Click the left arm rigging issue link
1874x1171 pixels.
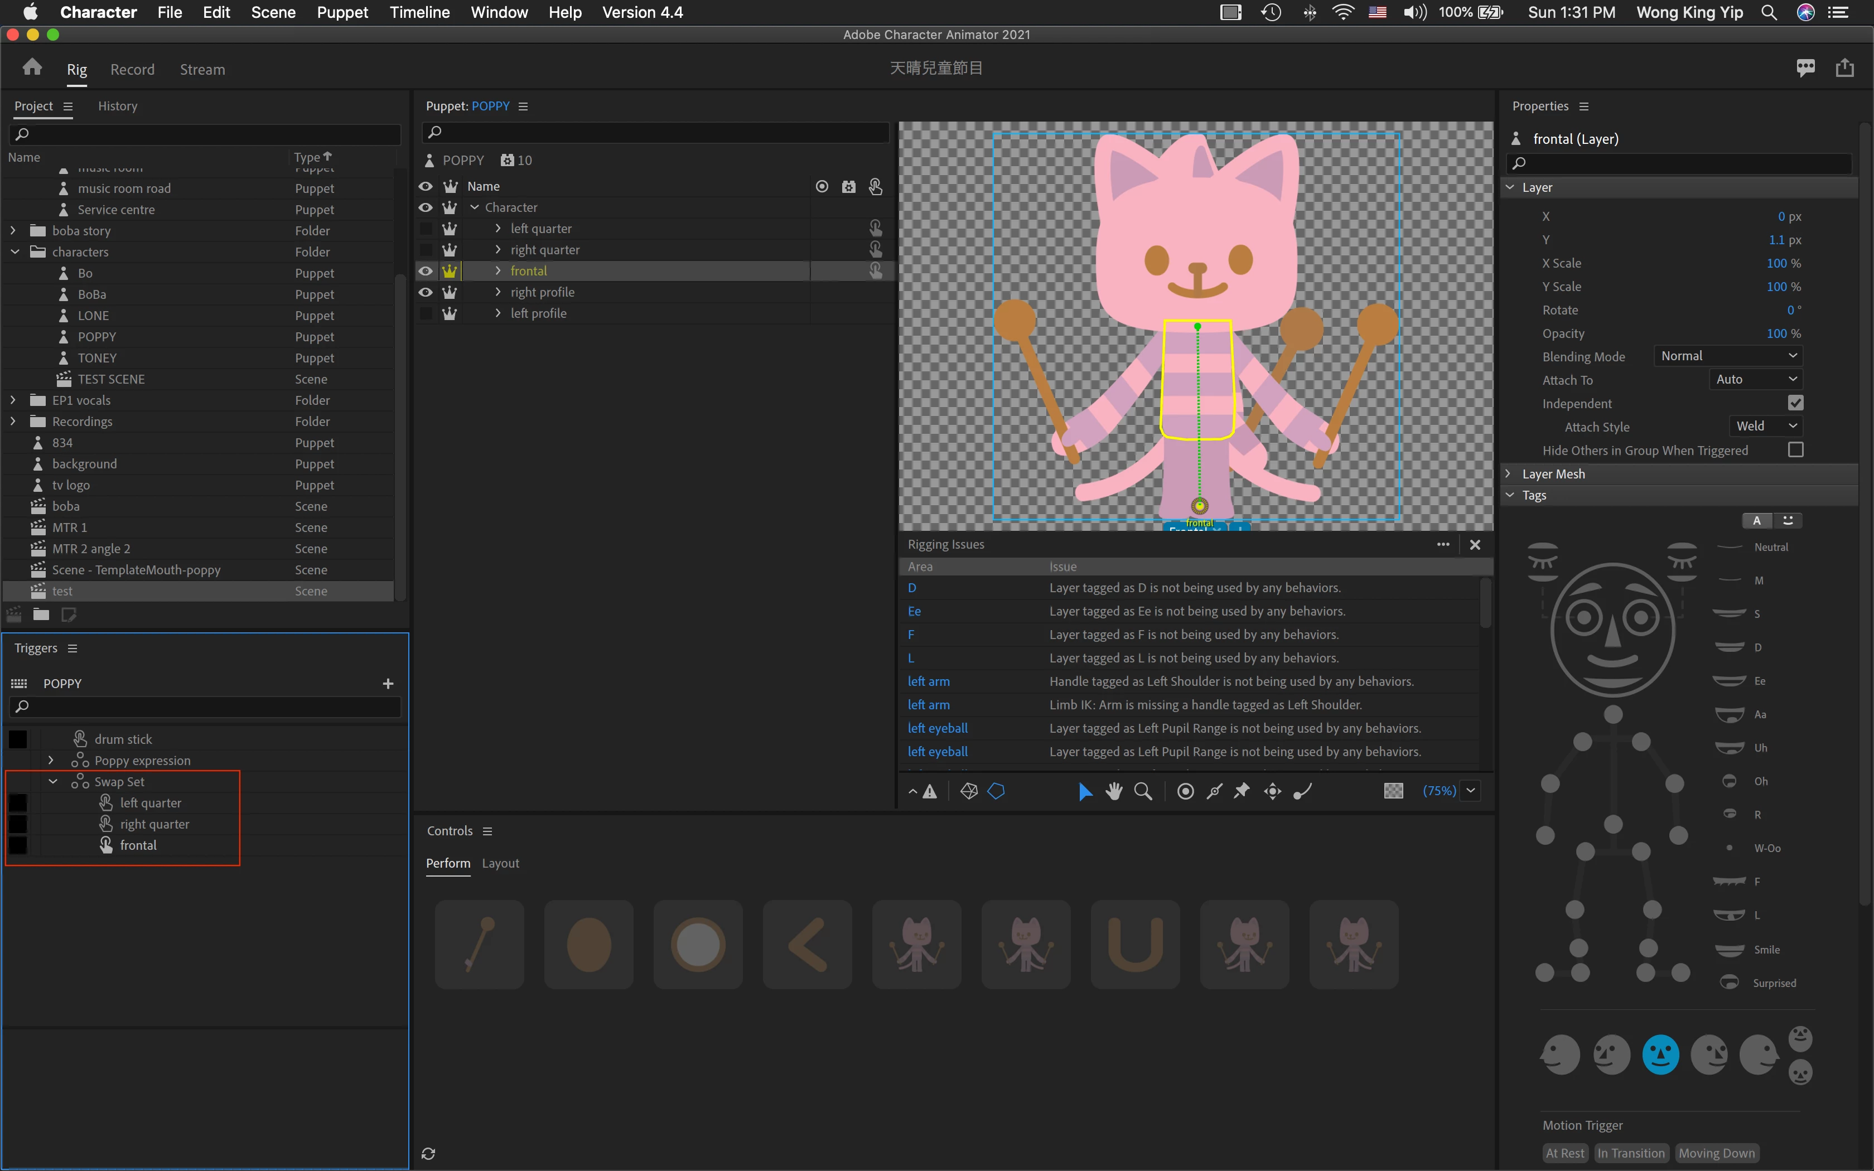(x=929, y=681)
